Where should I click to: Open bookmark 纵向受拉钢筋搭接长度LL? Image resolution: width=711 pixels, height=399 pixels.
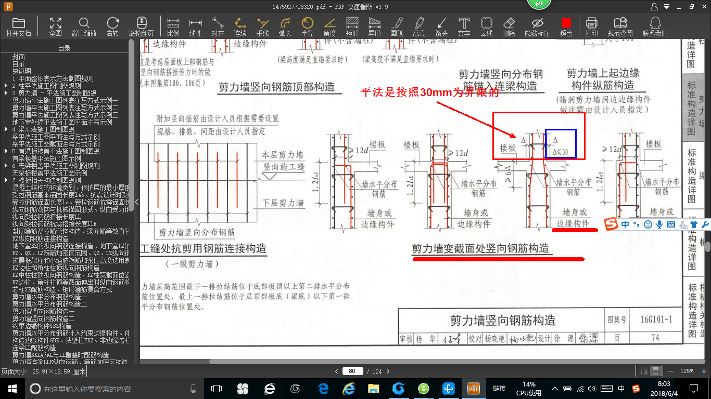(x=47, y=217)
